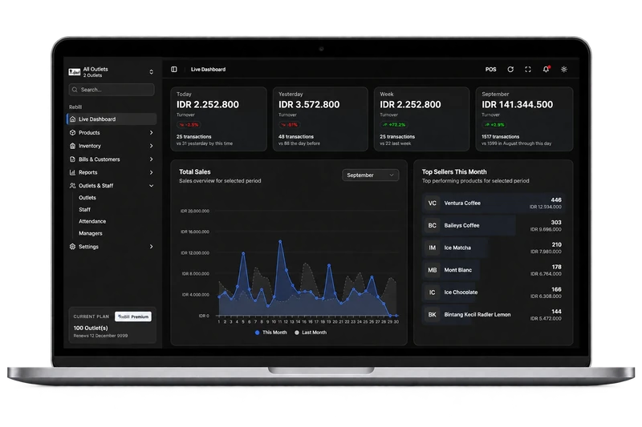642x427 pixels.
Task: Click the Products box icon in sidebar
Action: (x=72, y=132)
